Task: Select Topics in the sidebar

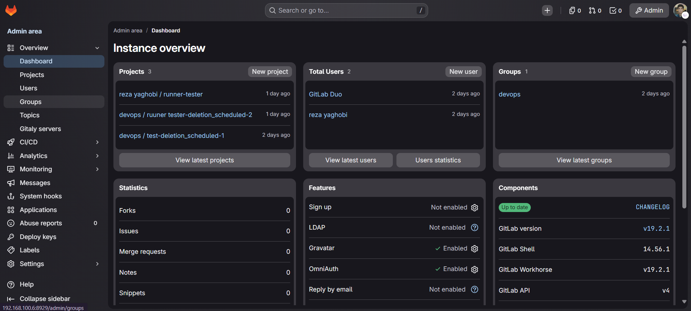Action: tap(54, 115)
